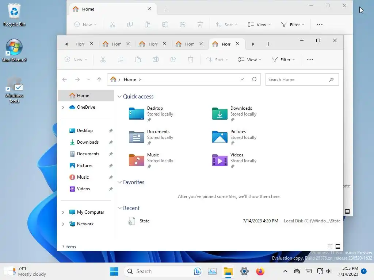Open the 74°F weather widget on taskbar

tap(25, 271)
